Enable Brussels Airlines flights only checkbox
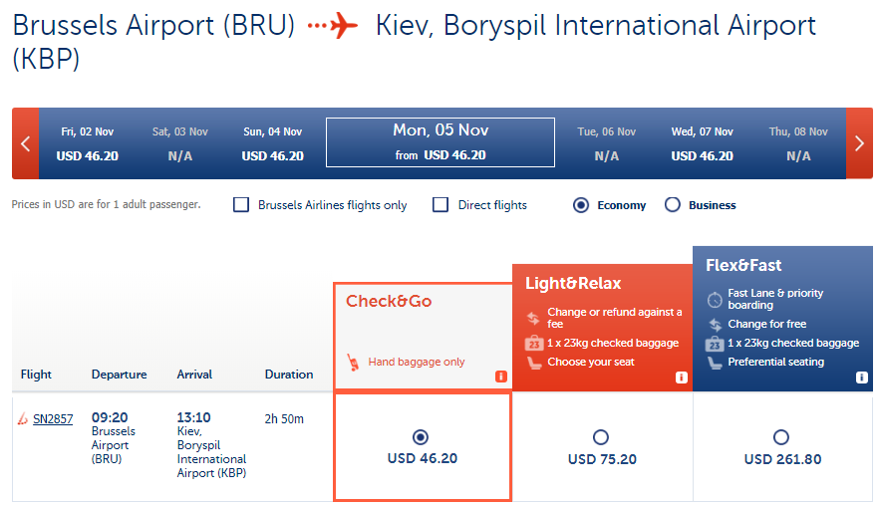 pyautogui.click(x=241, y=205)
